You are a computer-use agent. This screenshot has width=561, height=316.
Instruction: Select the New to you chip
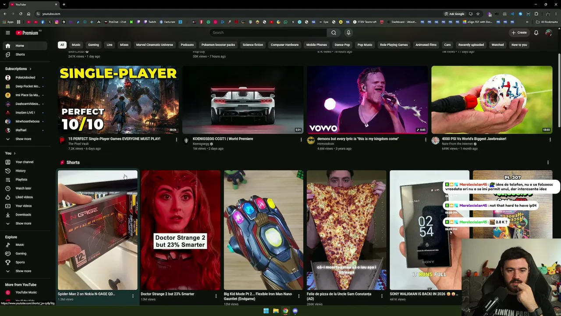(519, 45)
